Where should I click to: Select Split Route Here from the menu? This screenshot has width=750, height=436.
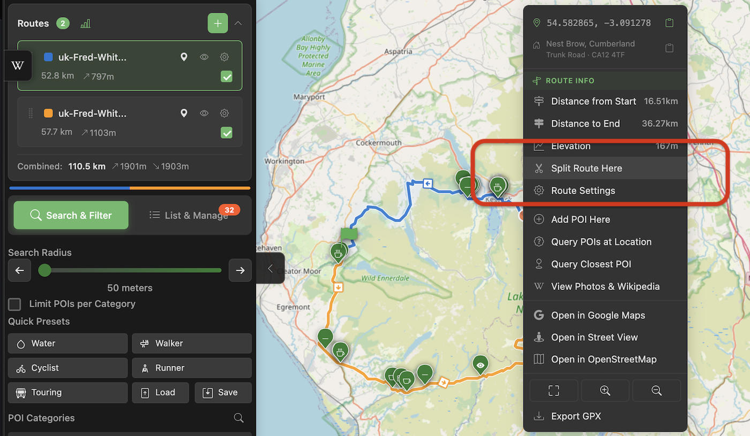pyautogui.click(x=586, y=169)
